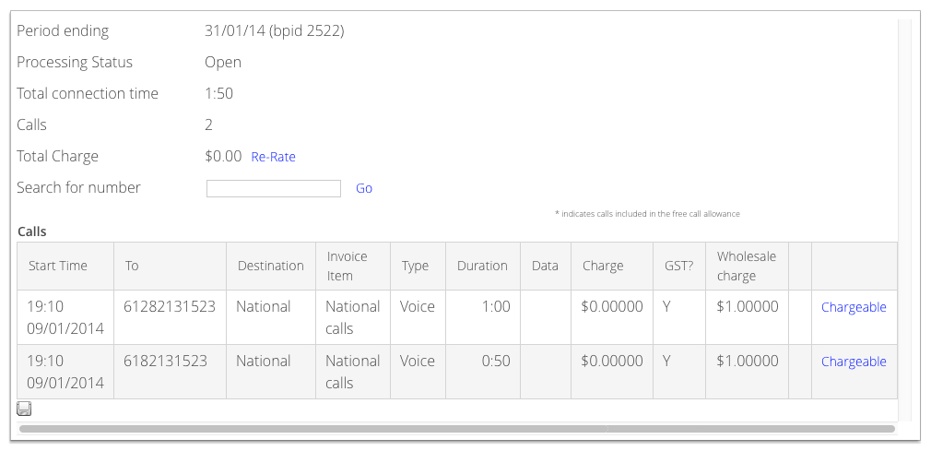Click the Start Time column header
Viewport: 931px width, 451px height.
click(x=57, y=266)
